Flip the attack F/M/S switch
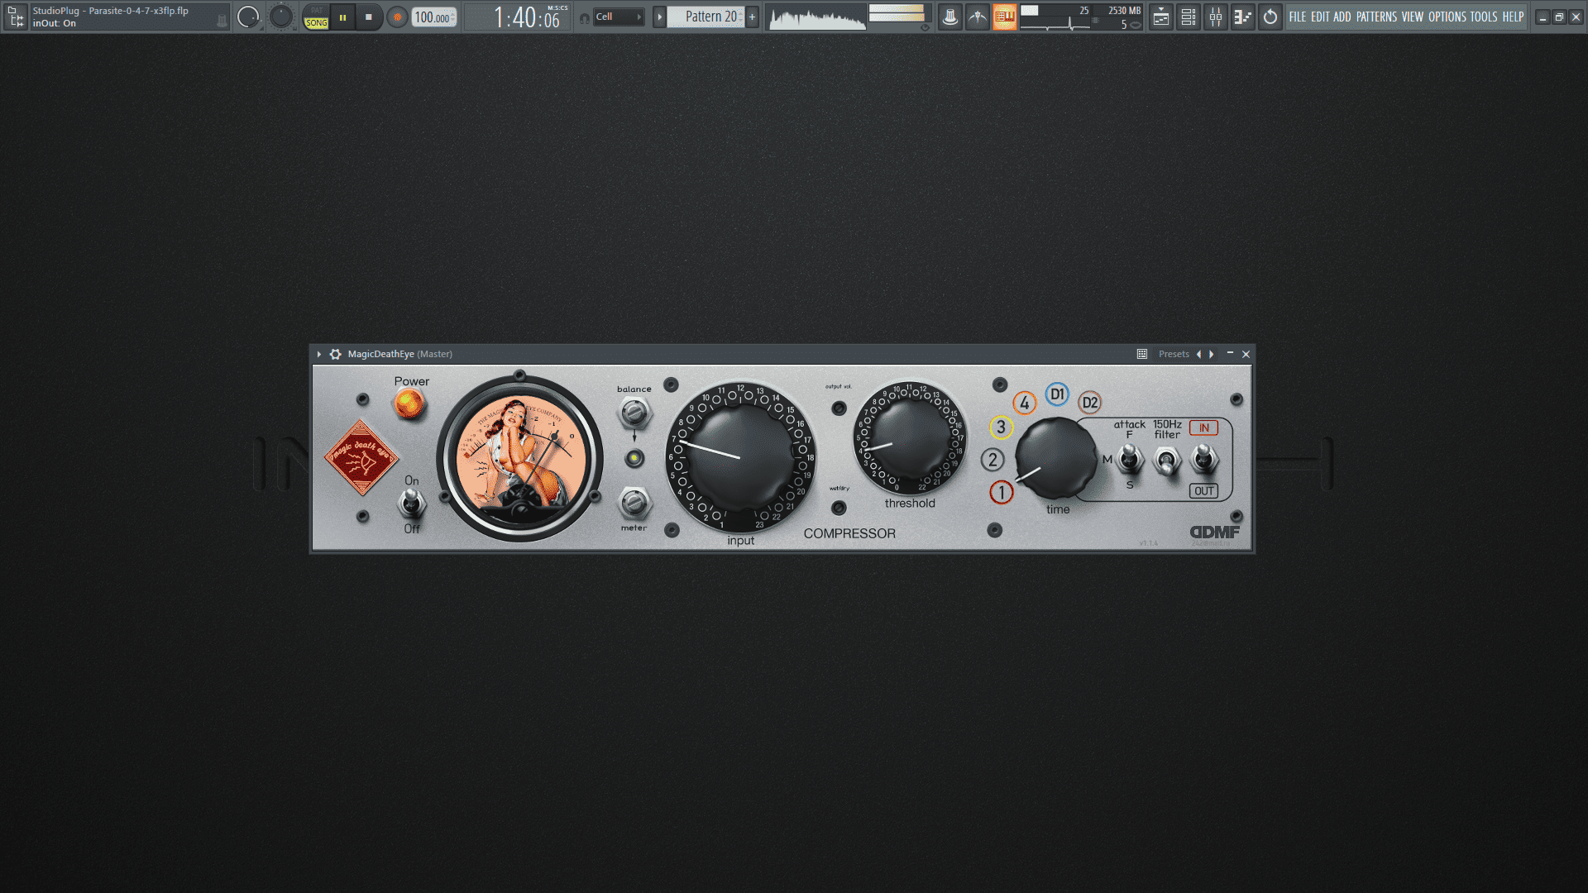The width and height of the screenshot is (1588, 893). click(x=1129, y=459)
